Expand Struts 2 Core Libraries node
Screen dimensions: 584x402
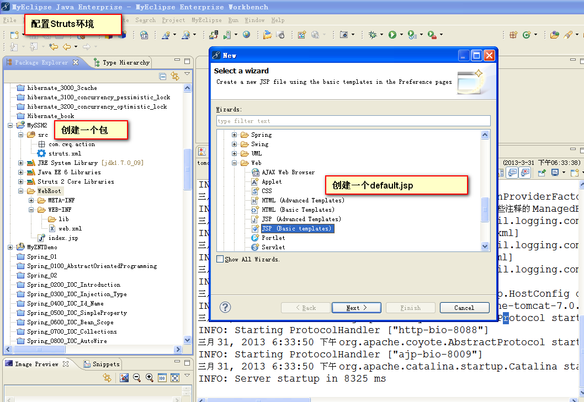point(21,181)
